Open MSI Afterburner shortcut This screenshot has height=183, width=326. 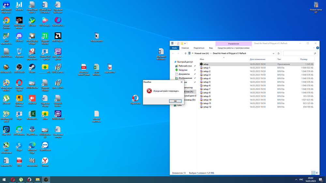[x=6, y=145]
